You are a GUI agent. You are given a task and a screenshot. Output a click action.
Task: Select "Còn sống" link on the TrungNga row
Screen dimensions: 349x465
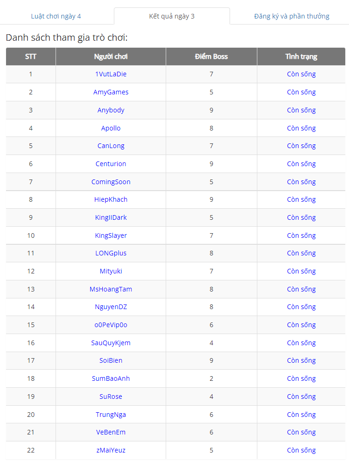pyautogui.click(x=301, y=415)
